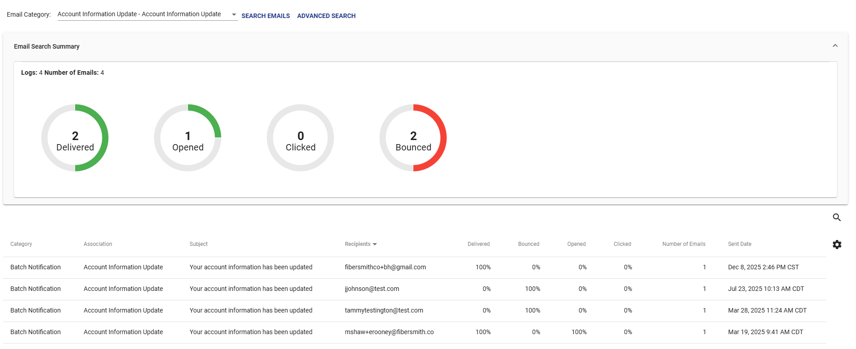
Task: Sort table by Sent Date header
Action: click(739, 244)
